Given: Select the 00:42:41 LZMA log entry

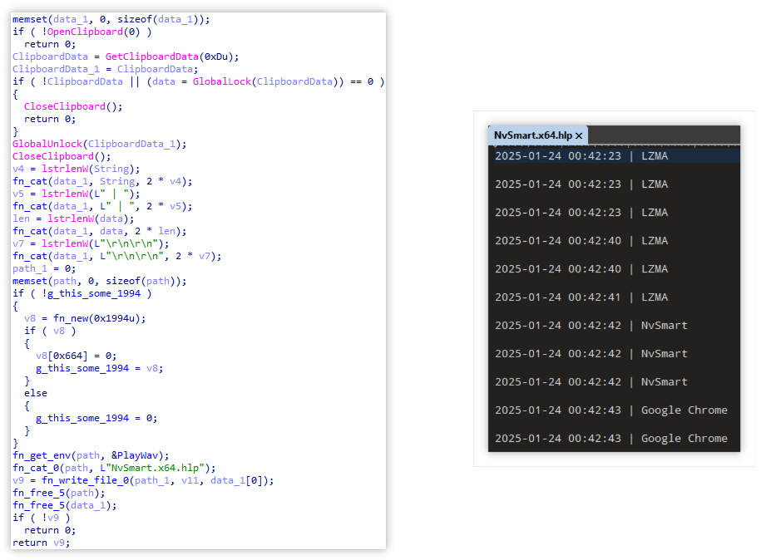Looking at the screenshot, I should 581,297.
